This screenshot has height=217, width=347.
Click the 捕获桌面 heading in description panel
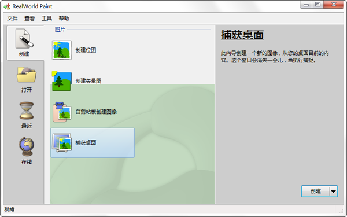(x=242, y=35)
